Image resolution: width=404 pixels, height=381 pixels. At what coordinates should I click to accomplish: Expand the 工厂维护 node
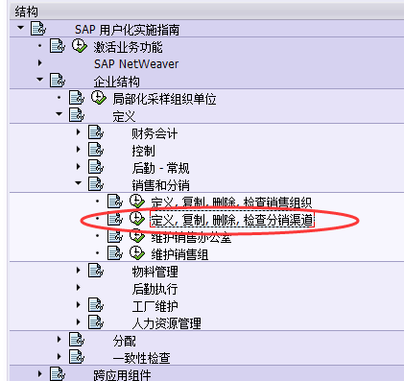point(78,305)
